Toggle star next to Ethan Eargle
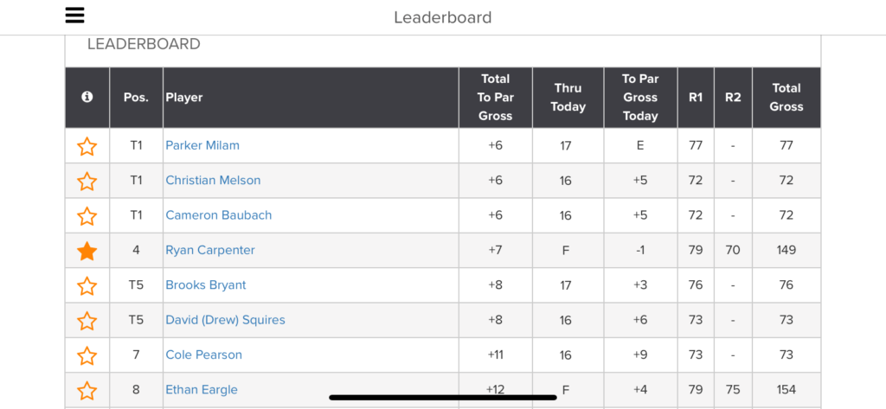The image size is (886, 409). coord(87,390)
